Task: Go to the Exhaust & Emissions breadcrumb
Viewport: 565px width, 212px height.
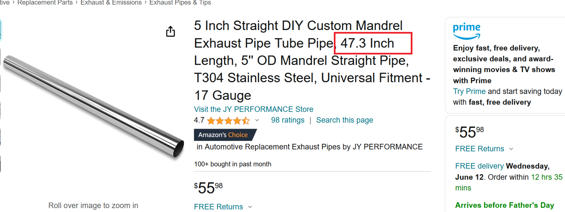Action: click(111, 3)
